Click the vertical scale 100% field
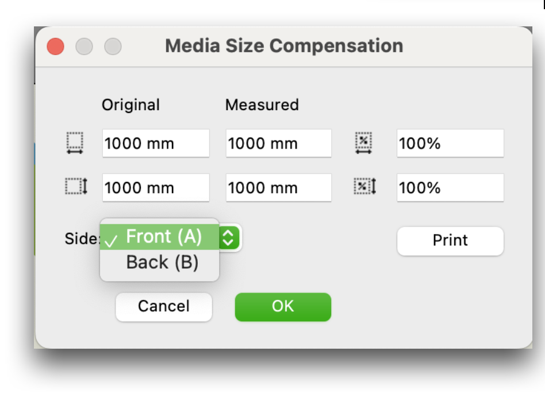 point(450,188)
